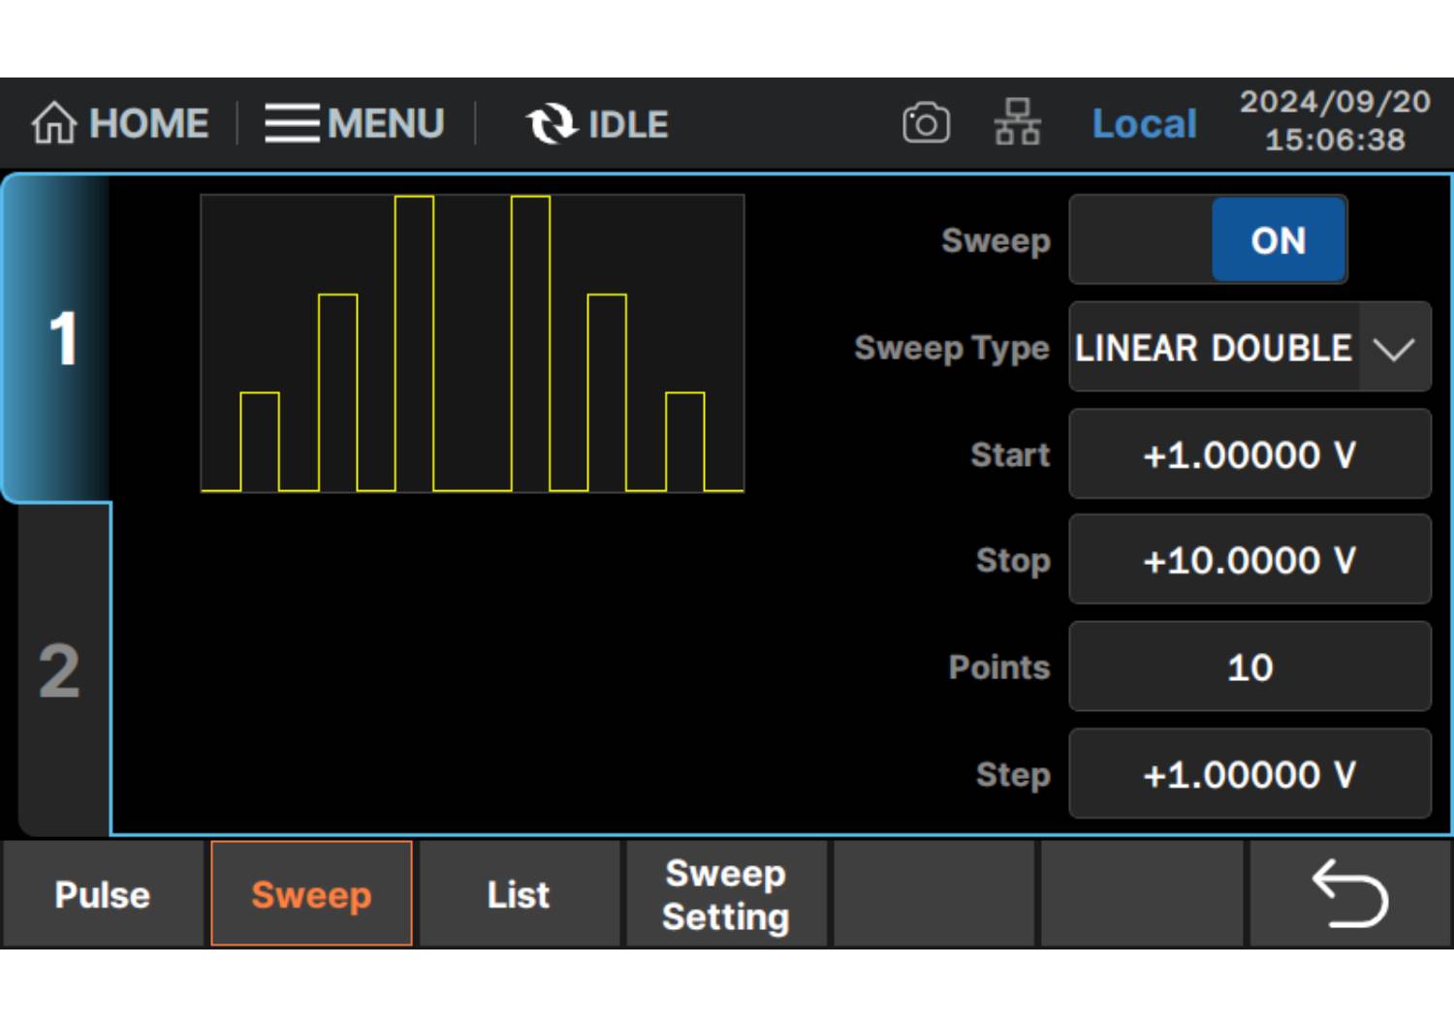
Task: Click the IDLE status cycle icon
Action: (x=551, y=124)
